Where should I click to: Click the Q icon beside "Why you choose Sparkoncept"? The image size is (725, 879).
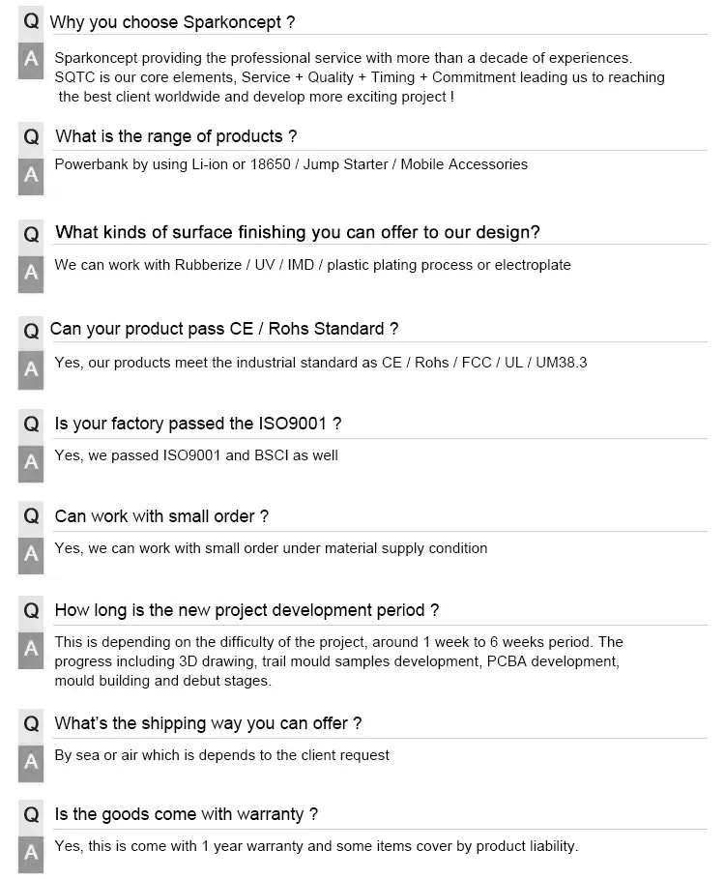click(x=31, y=21)
